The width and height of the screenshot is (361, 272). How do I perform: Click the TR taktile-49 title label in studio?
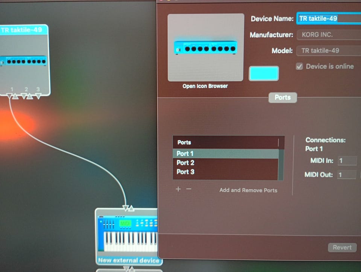point(21,30)
